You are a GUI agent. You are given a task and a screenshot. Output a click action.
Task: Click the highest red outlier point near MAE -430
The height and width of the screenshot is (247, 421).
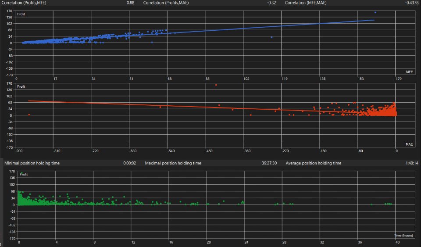(216, 85)
